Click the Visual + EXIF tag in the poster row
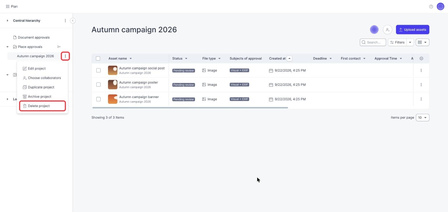 239,85
